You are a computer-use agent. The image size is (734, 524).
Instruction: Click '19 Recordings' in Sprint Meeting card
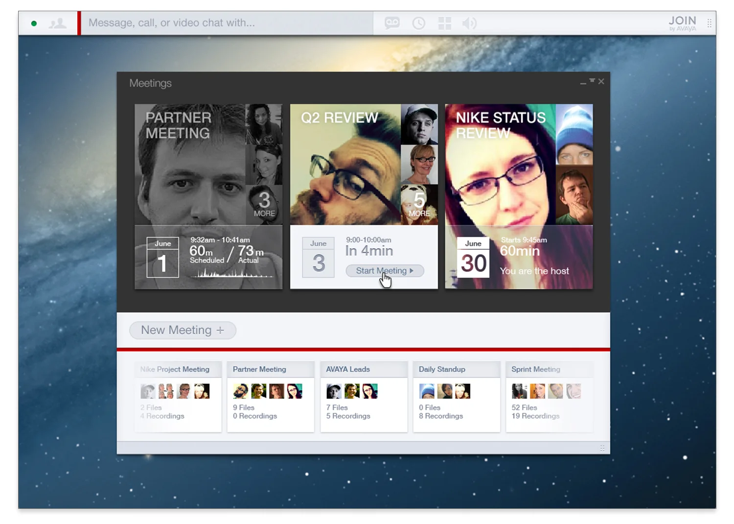tap(535, 416)
